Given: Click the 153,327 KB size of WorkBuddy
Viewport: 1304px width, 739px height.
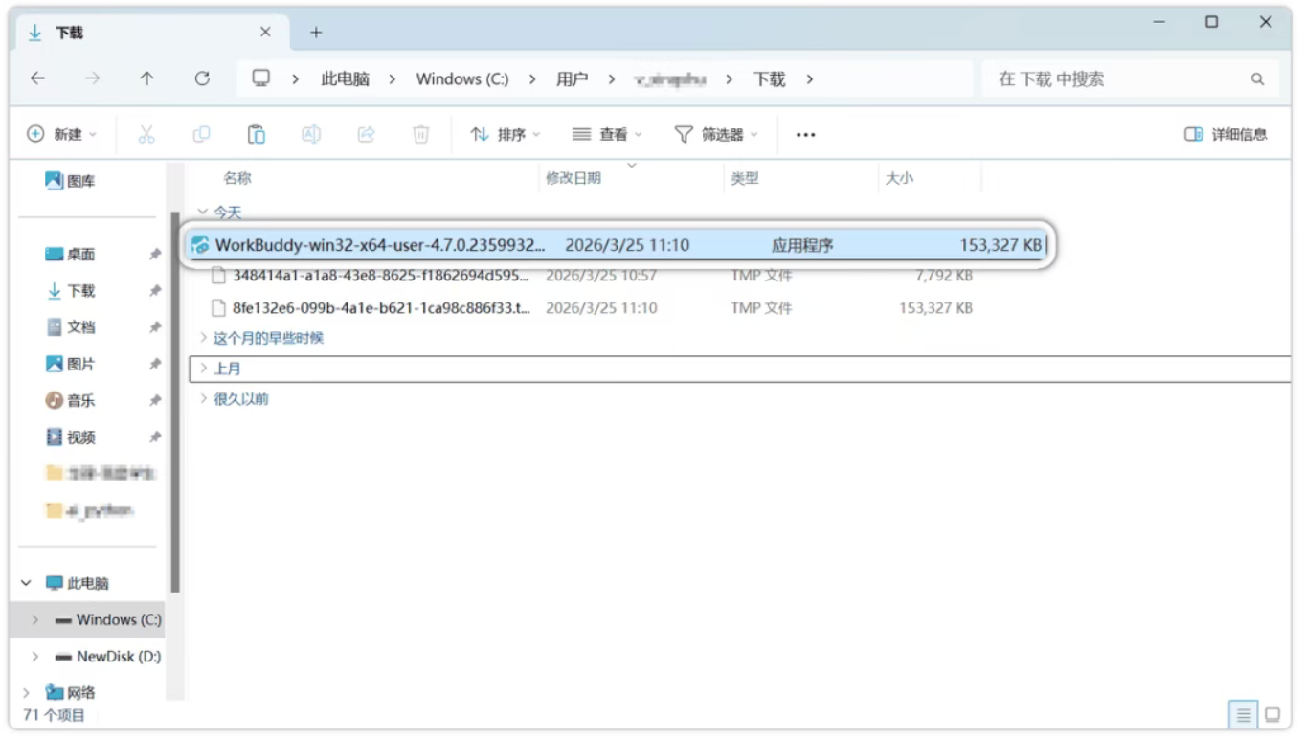Looking at the screenshot, I should pos(1000,245).
